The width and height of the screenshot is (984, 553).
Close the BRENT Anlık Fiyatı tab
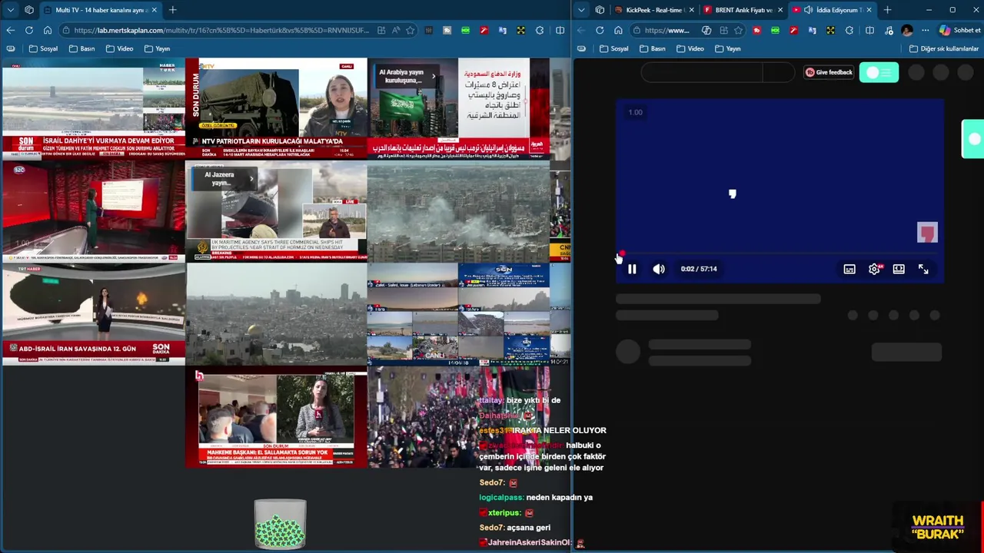coord(780,10)
